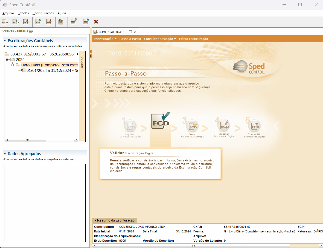This screenshot has height=248, width=323.
Task: Open the help question-mark toolbar icon
Action: [86, 22]
